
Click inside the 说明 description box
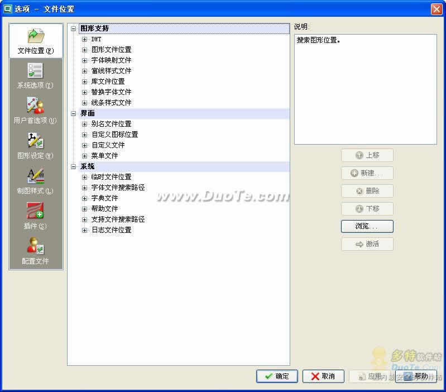tap(366, 89)
